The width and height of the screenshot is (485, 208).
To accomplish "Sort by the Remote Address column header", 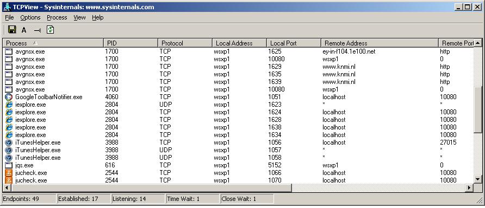I will [380, 43].
